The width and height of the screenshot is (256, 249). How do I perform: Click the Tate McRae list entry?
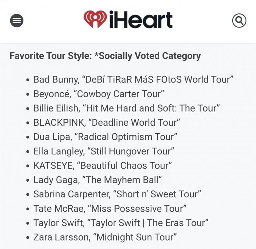coord(110,209)
